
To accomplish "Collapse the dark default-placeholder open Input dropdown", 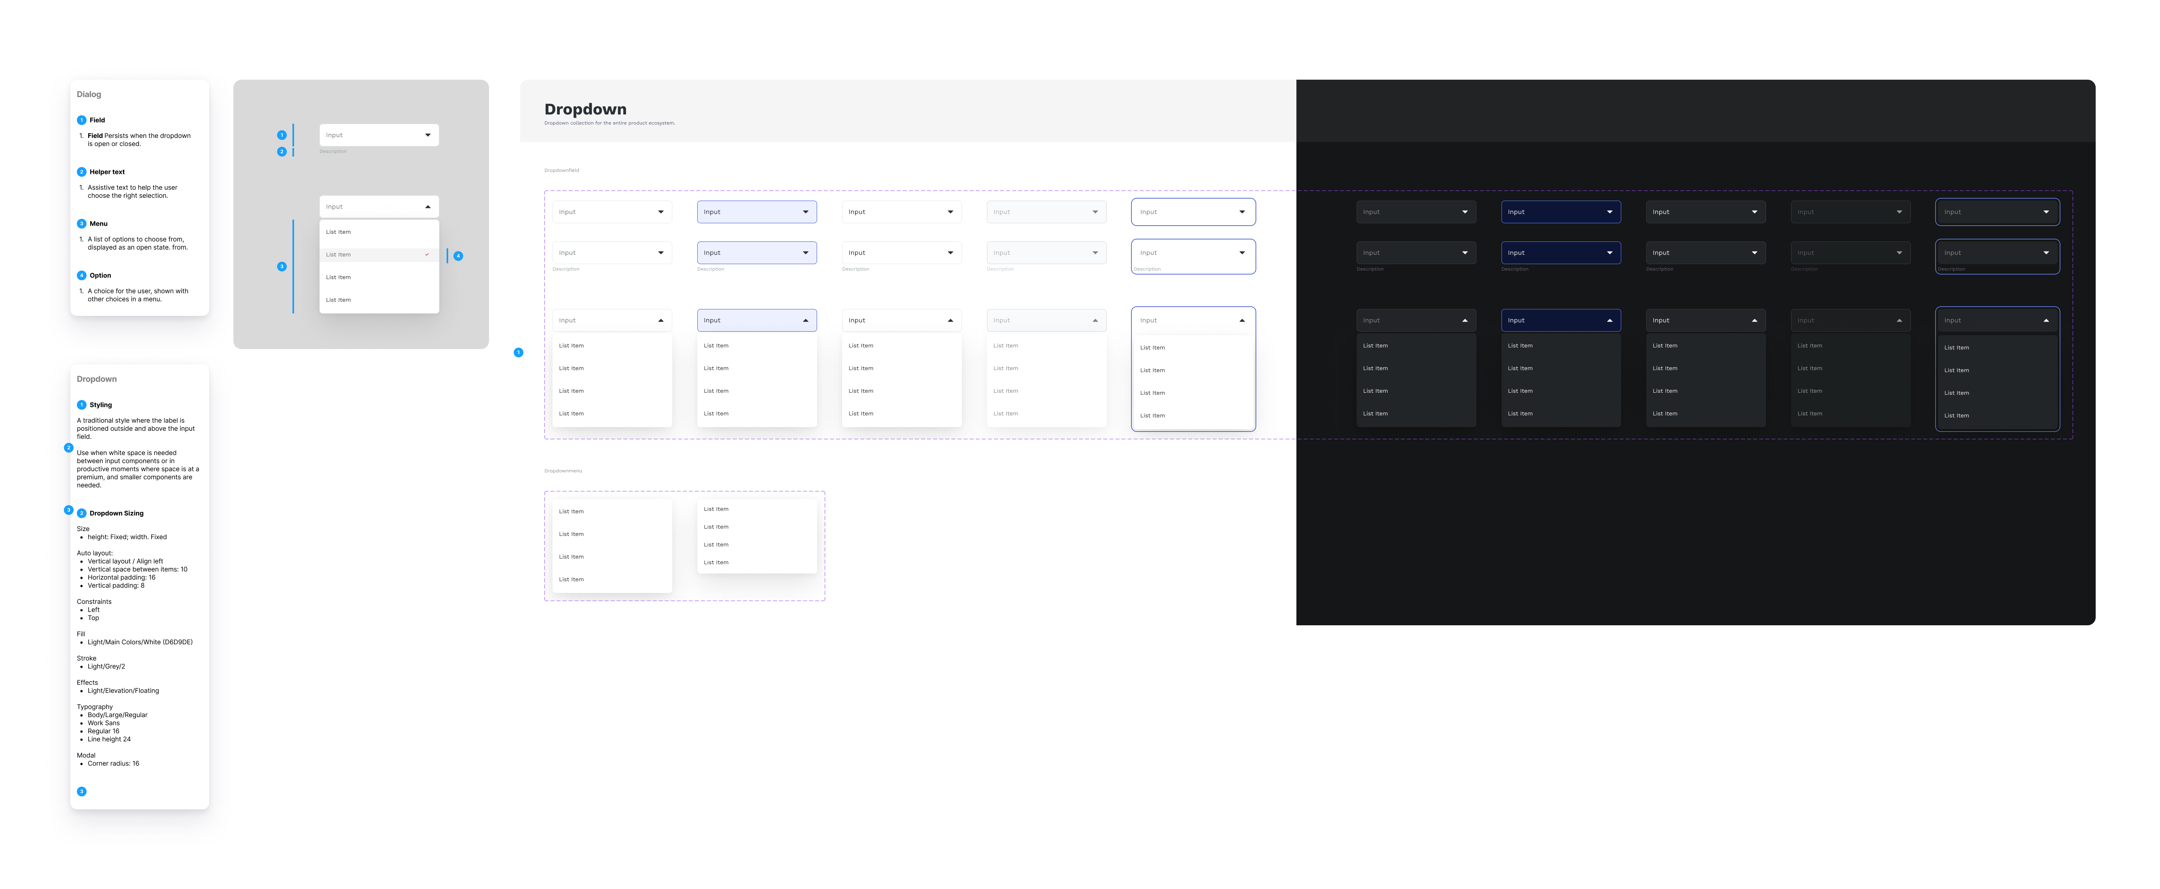I will 1416,320.
